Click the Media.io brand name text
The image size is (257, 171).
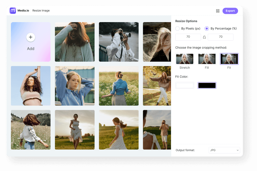(23, 11)
